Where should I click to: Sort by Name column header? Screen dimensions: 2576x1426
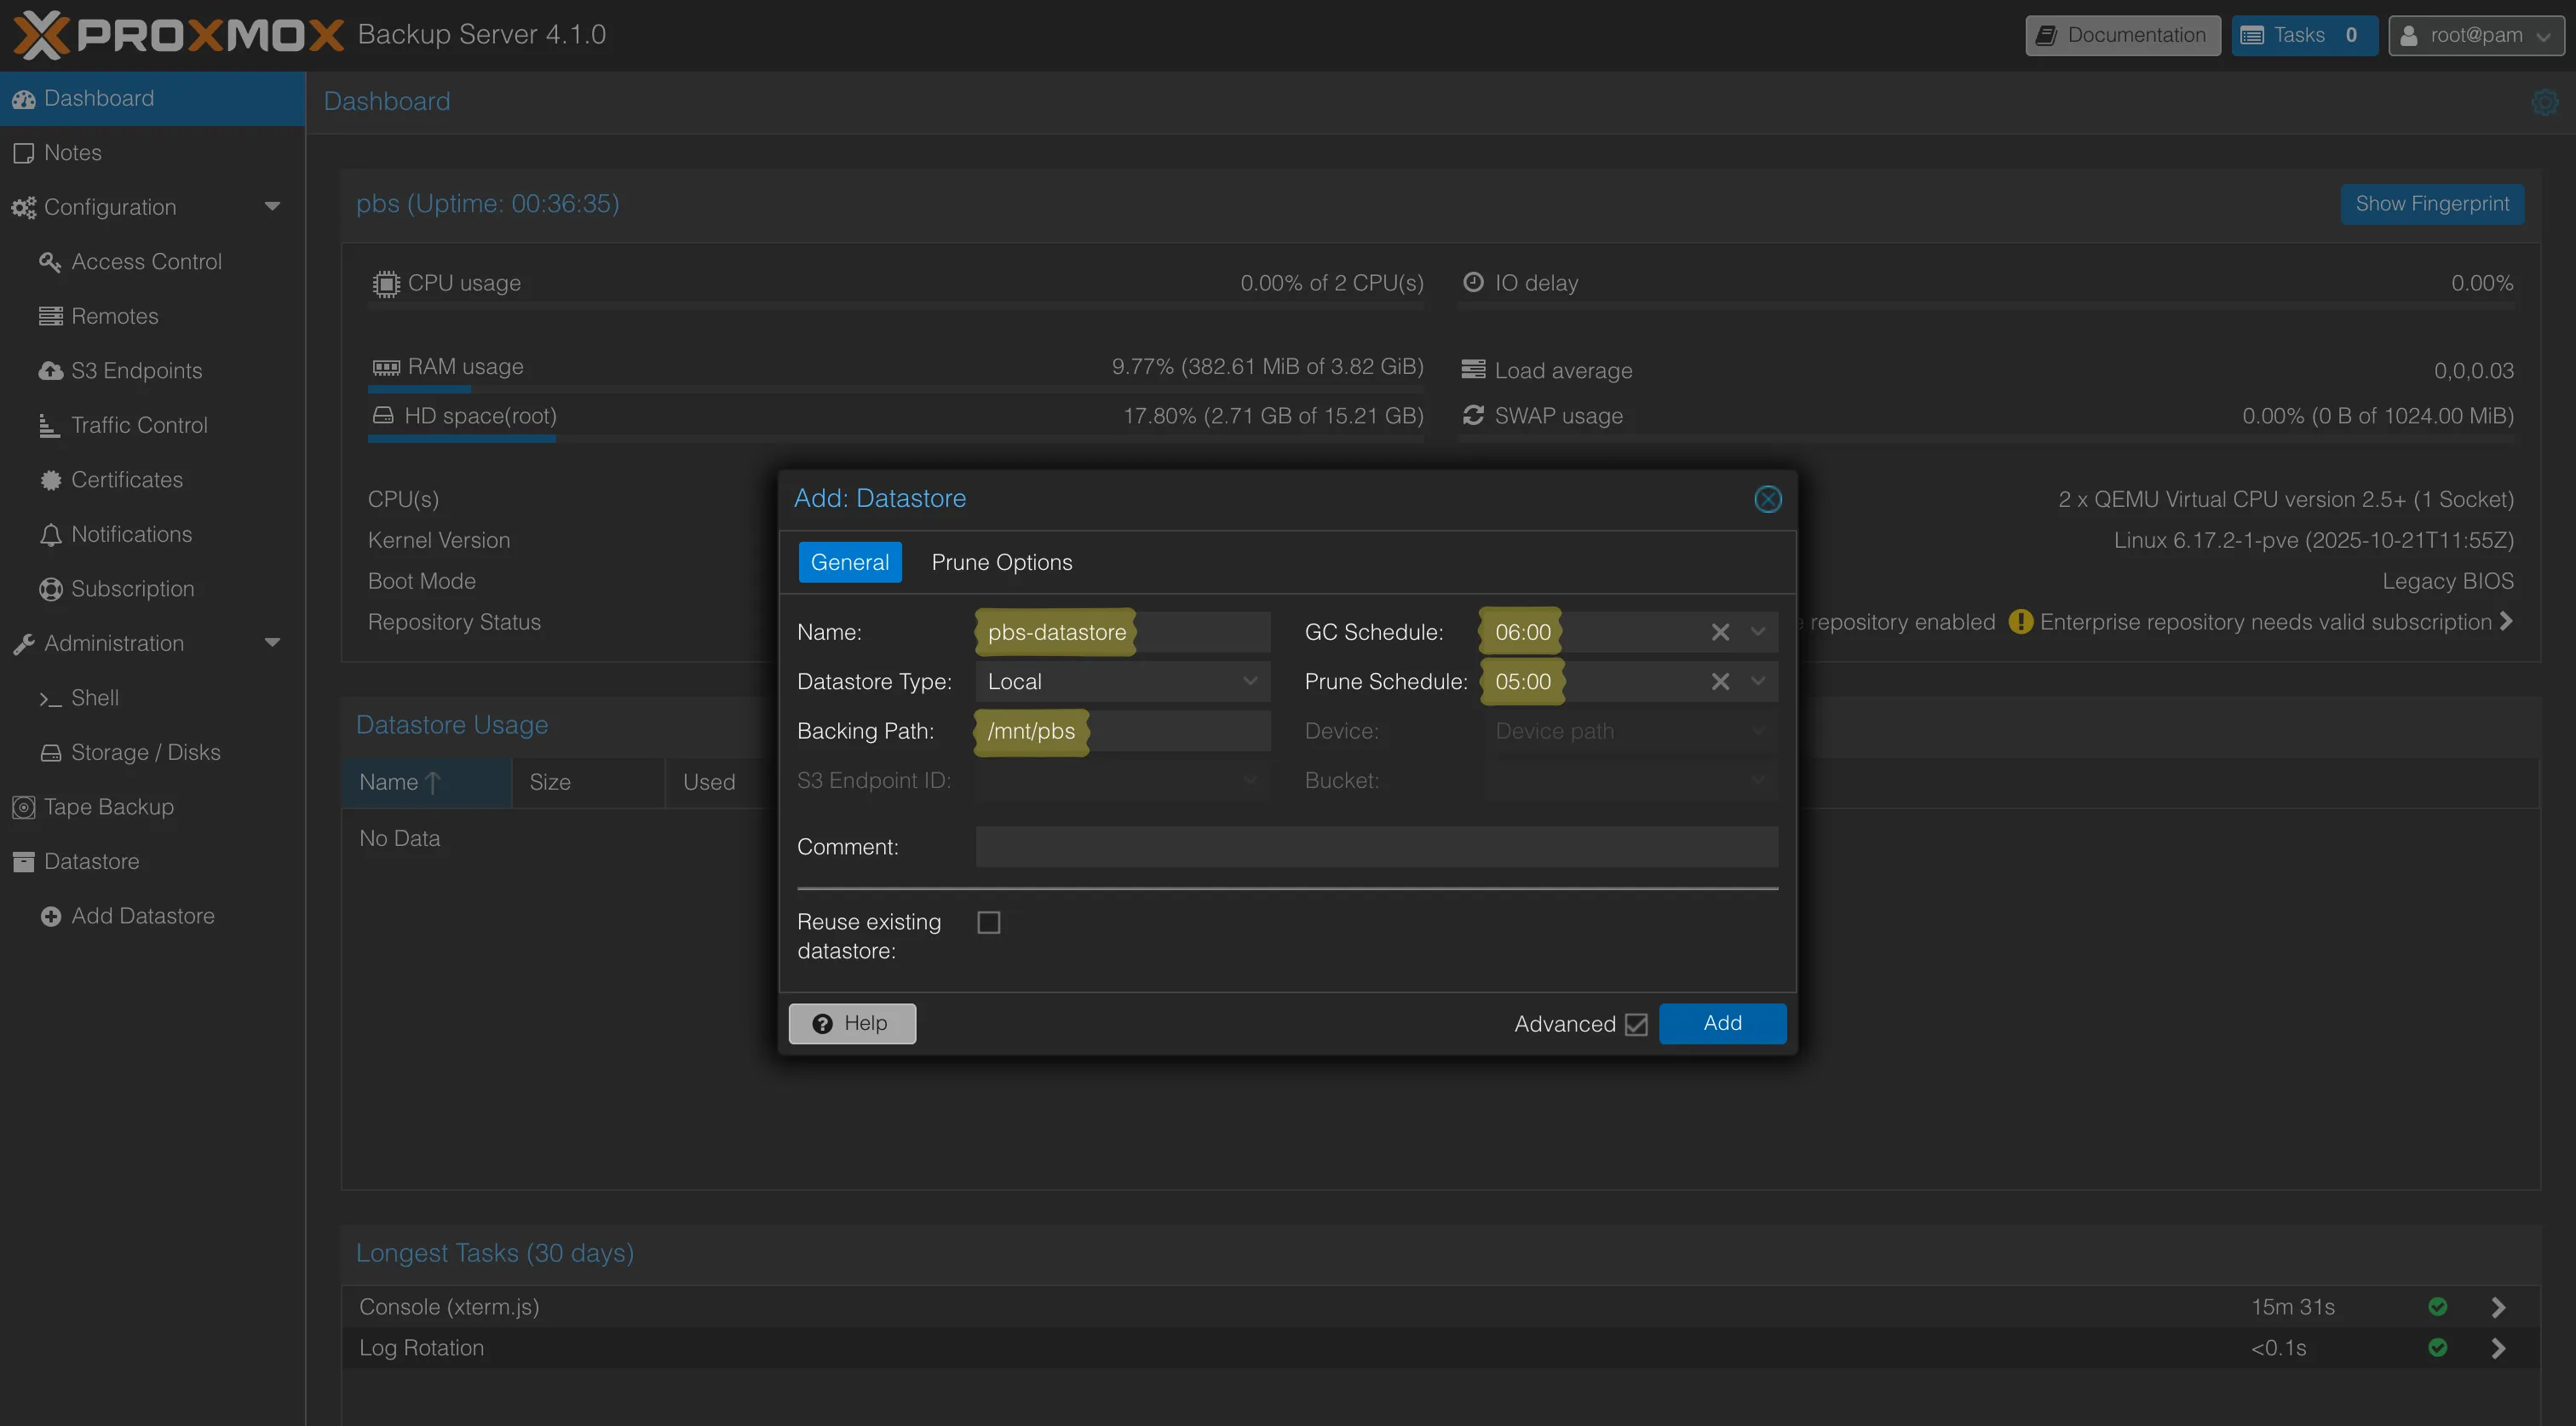click(426, 783)
